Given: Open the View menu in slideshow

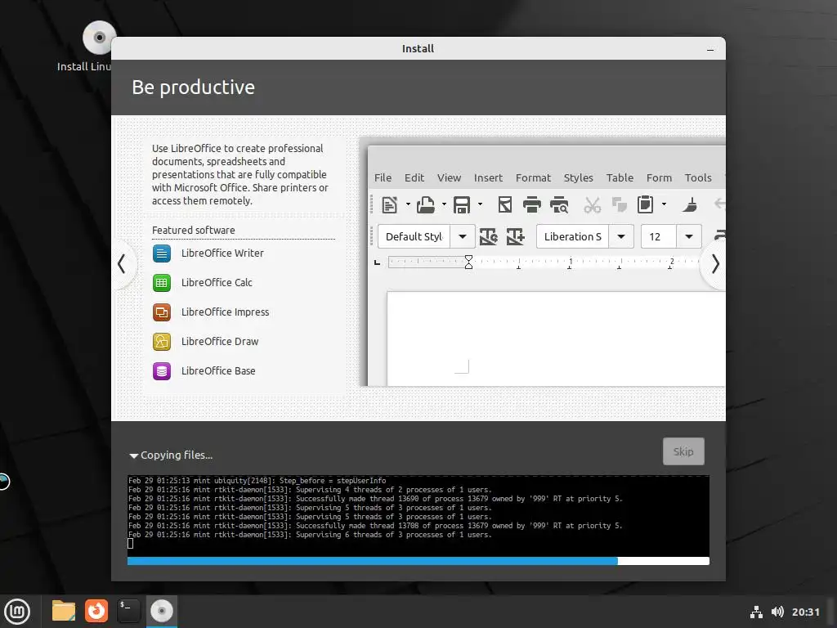Looking at the screenshot, I should [449, 177].
